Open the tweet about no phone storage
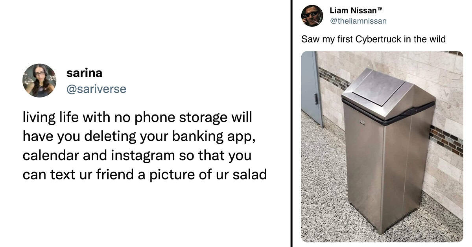472x247 pixels. [145, 146]
